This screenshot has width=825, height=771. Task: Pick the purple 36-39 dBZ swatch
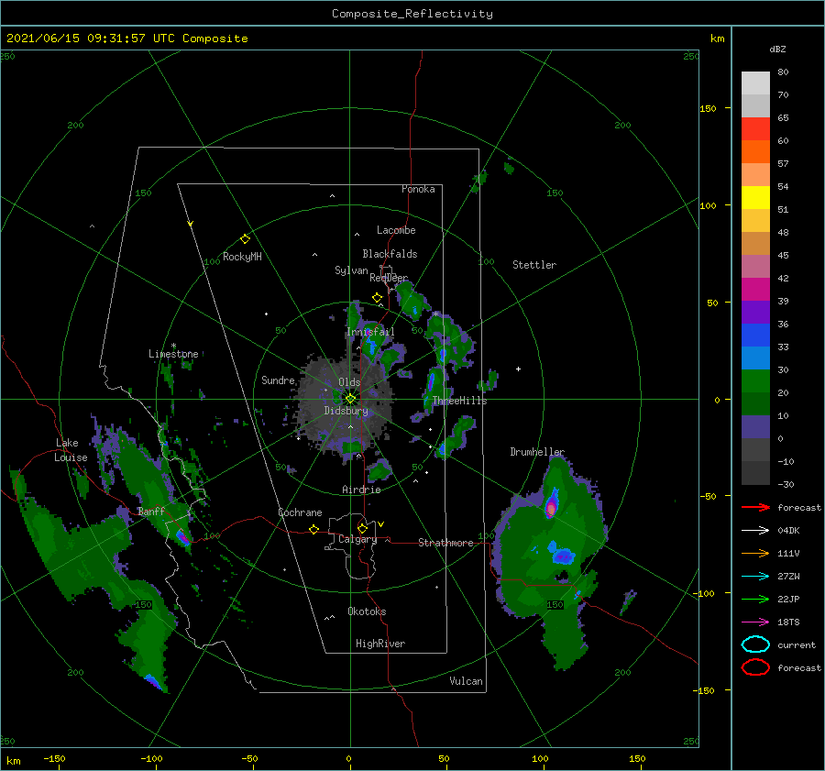(755, 313)
